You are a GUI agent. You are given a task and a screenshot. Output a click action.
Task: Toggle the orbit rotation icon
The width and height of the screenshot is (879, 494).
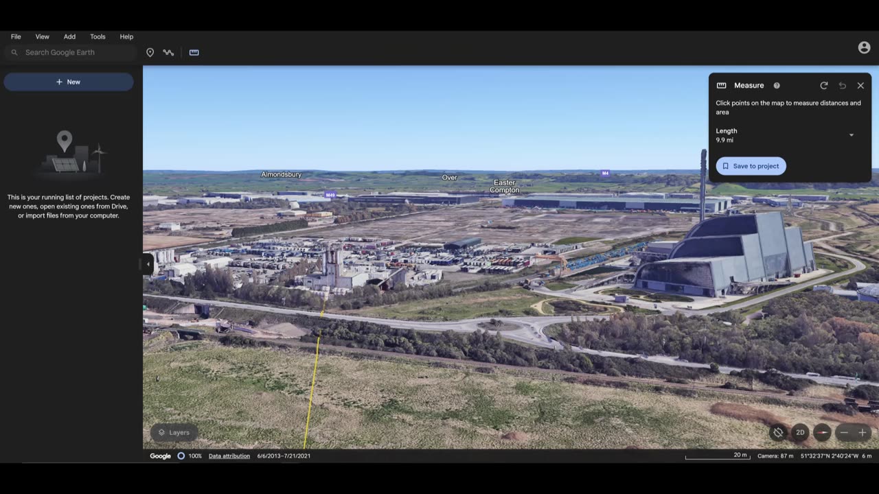[778, 432]
